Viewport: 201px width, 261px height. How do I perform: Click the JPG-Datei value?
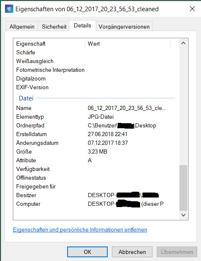pos(101,117)
